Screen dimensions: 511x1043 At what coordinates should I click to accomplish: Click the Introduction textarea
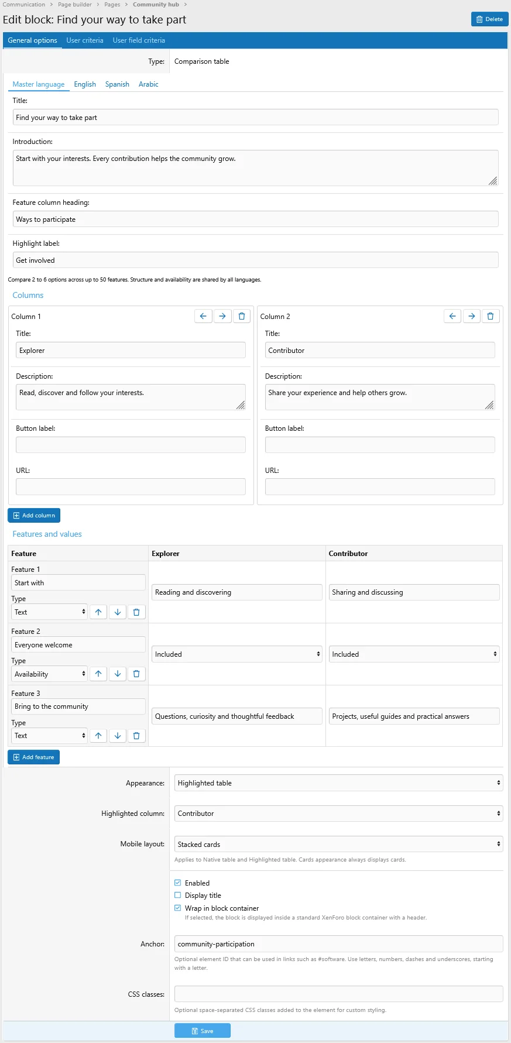(x=256, y=168)
